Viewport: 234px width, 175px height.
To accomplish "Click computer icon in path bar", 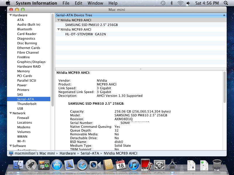I will (x=11, y=153).
